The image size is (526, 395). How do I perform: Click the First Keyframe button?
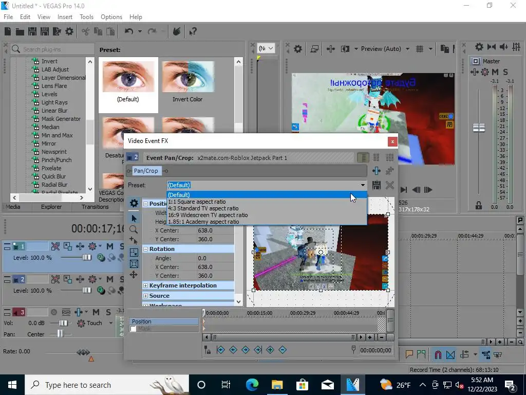(220, 350)
